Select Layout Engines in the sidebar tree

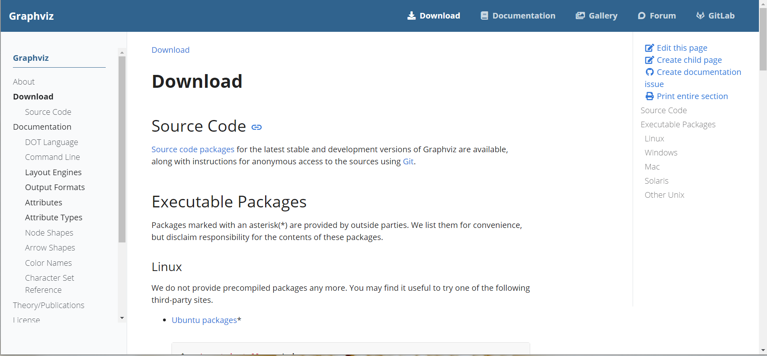coord(53,172)
